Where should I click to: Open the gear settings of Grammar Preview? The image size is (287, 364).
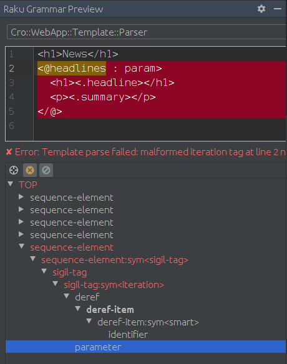(x=261, y=9)
